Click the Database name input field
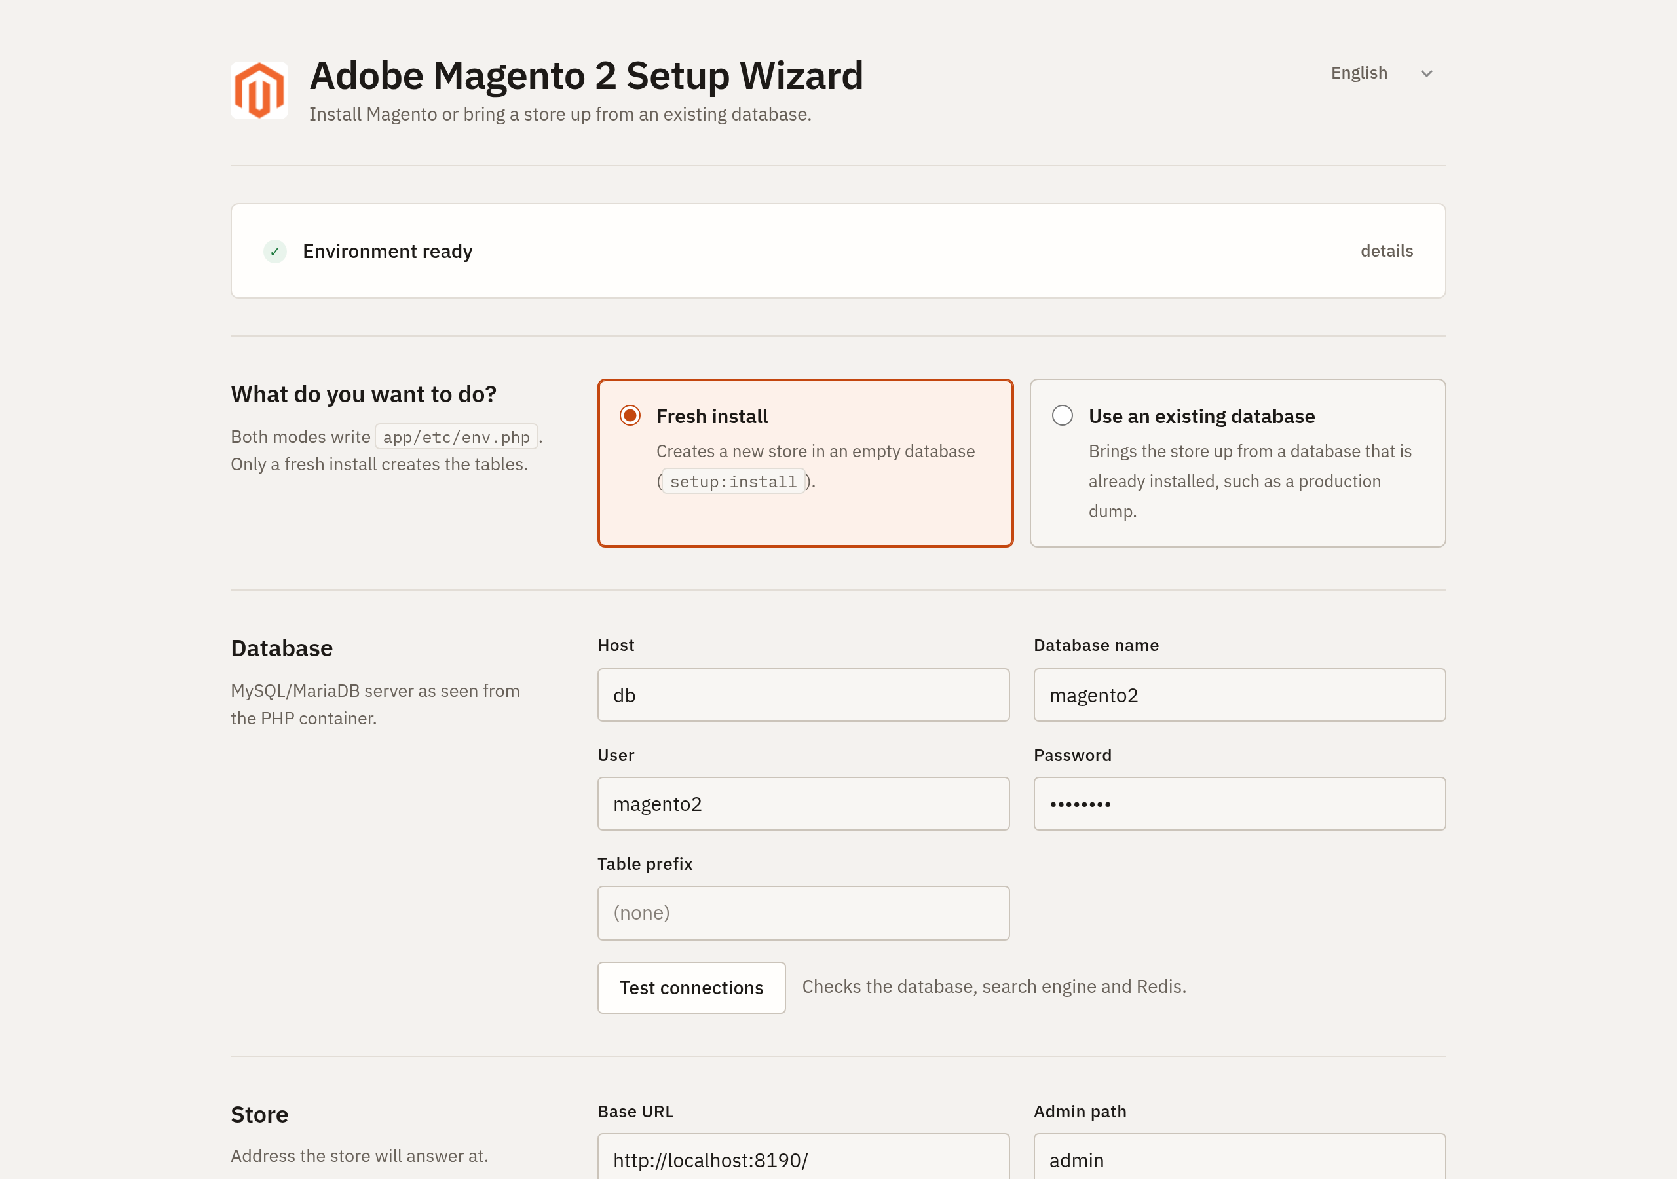The height and width of the screenshot is (1179, 1677). point(1239,695)
